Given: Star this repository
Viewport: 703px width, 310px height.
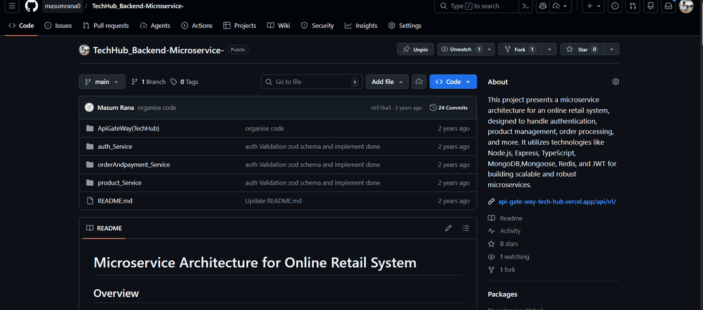Looking at the screenshot, I should (582, 49).
